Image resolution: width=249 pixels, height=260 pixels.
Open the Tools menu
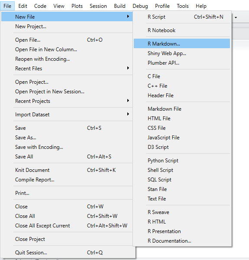coord(182,6)
